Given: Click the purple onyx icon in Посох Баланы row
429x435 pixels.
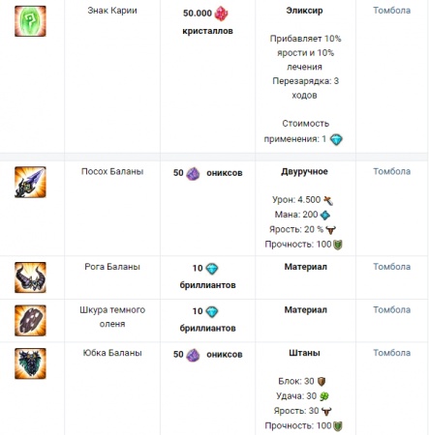Looking at the screenshot, I should point(193,173).
